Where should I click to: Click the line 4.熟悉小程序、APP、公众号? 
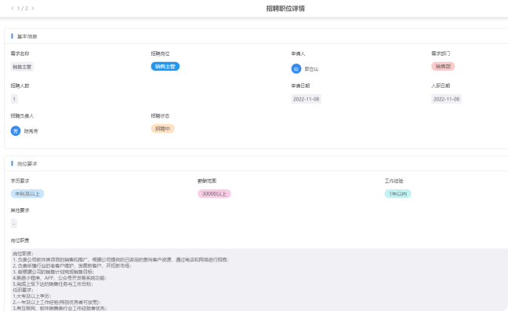60,278
